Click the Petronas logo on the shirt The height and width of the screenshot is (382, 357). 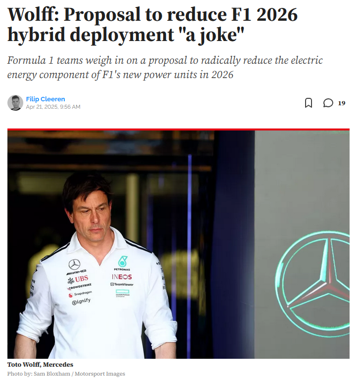[122, 263]
